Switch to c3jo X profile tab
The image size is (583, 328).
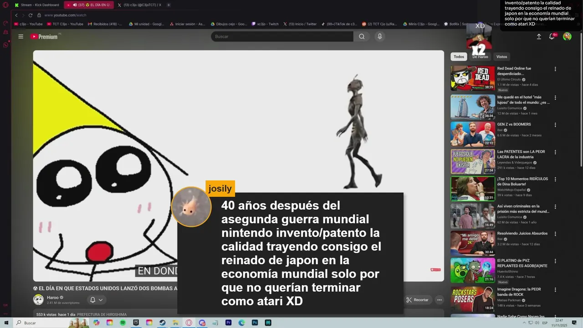pyautogui.click(x=139, y=5)
